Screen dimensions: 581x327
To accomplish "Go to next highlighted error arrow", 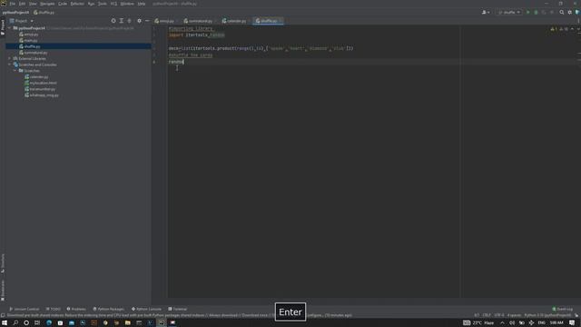I will [x=577, y=29].
